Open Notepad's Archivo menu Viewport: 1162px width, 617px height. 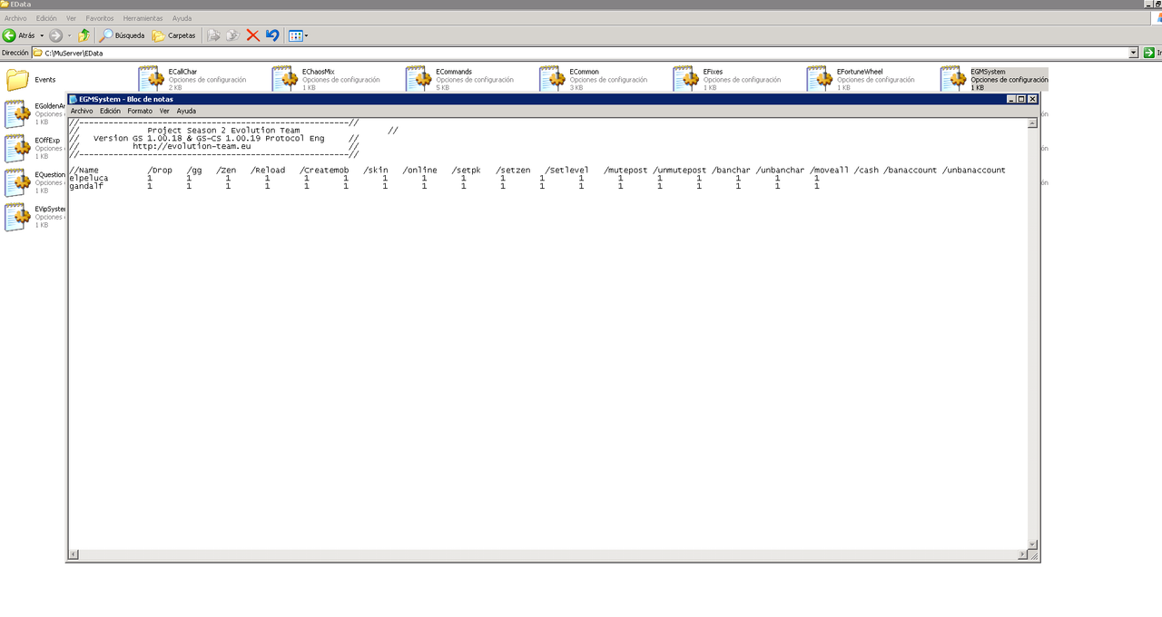(x=82, y=111)
